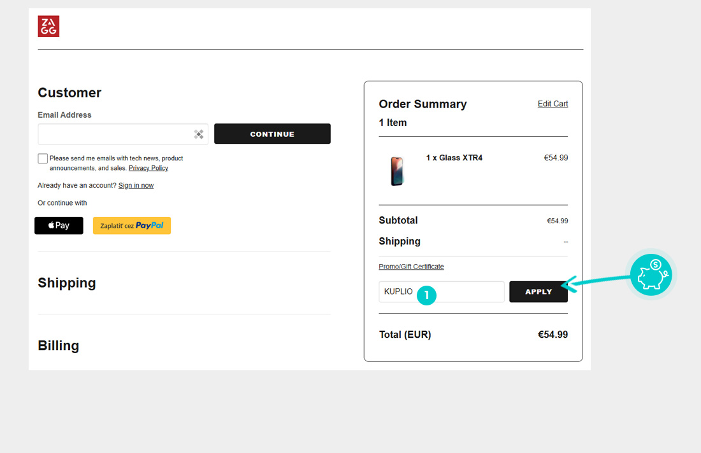Open the Privacy Policy link
Image resolution: width=701 pixels, height=453 pixels.
click(x=148, y=168)
